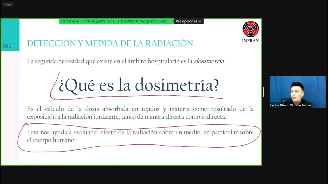Click the heading DETECCIÓN Y MEDIDA DE LA RADIACIÓN
Image resolution: width=328 pixels, height=184 pixels.
click(110, 43)
